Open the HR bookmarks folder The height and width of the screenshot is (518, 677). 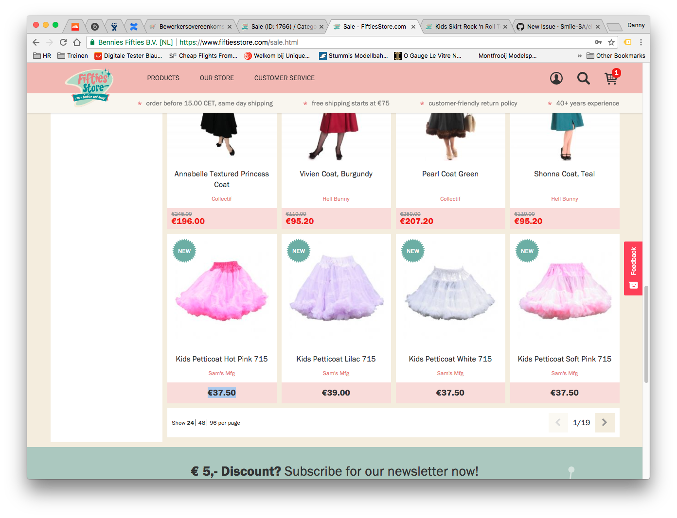(42, 56)
